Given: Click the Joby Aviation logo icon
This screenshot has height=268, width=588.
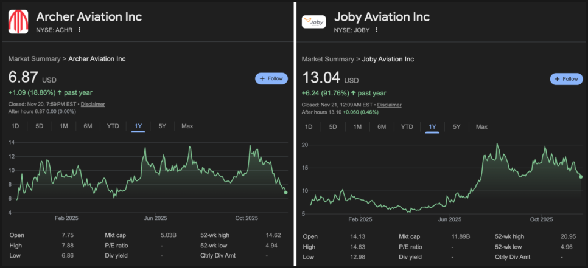Looking at the screenshot, I should 313,22.
